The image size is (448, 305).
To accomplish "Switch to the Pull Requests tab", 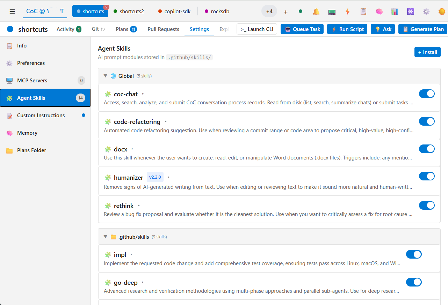I will tap(163, 29).
